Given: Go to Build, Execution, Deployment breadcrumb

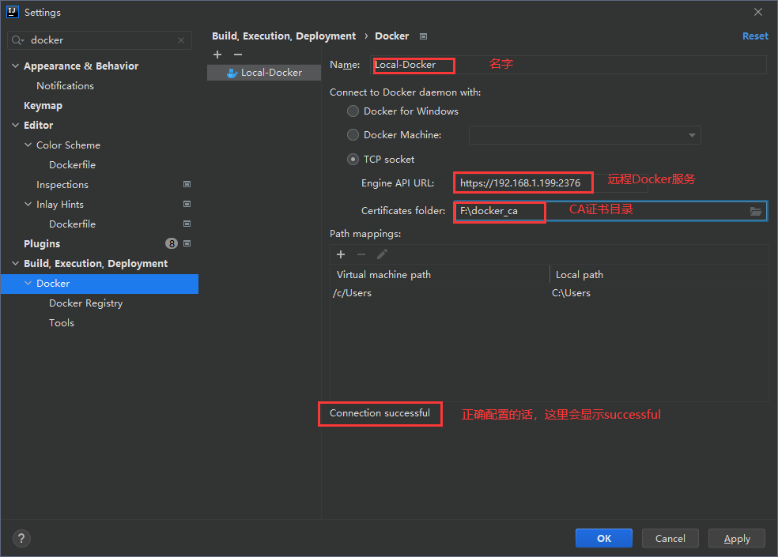Looking at the screenshot, I should tap(284, 36).
